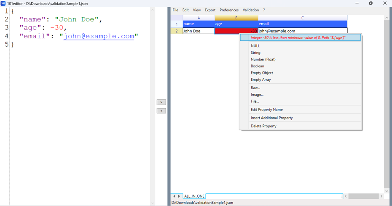Restore down the 101editor window

tap(371, 3)
